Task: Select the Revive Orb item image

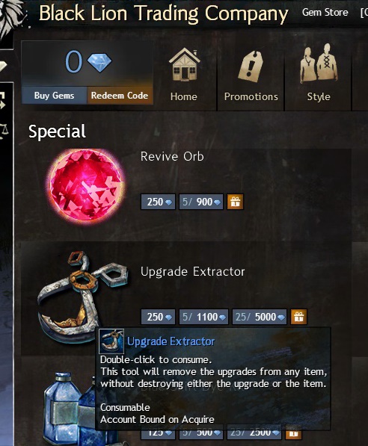Action: [x=87, y=186]
